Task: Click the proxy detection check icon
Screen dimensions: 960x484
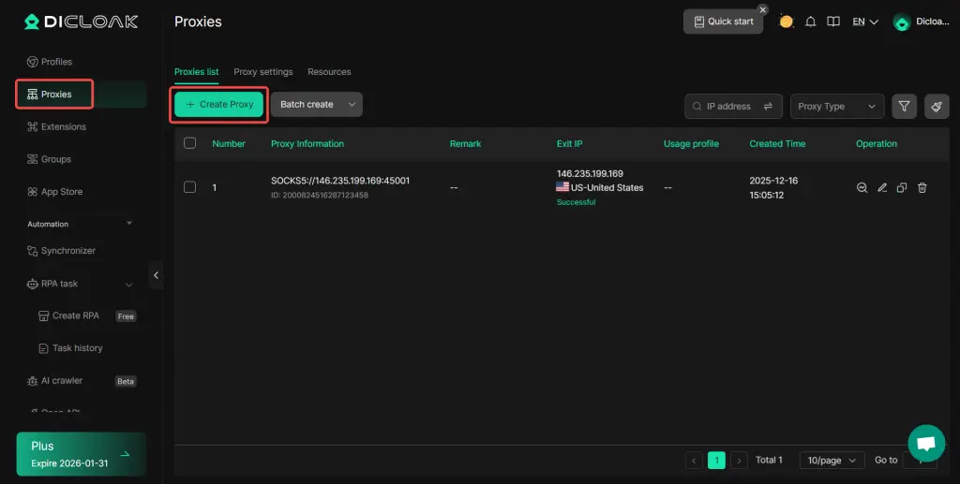Action: coord(862,188)
